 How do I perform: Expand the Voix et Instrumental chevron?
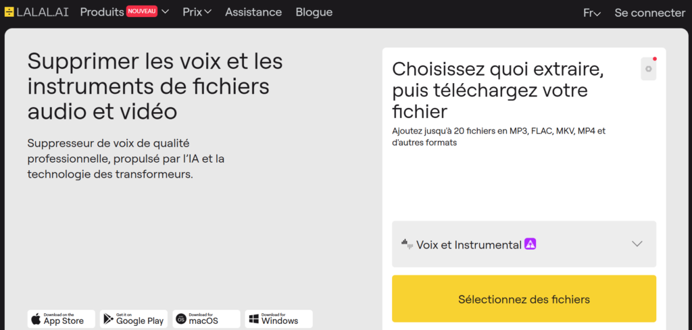point(637,244)
